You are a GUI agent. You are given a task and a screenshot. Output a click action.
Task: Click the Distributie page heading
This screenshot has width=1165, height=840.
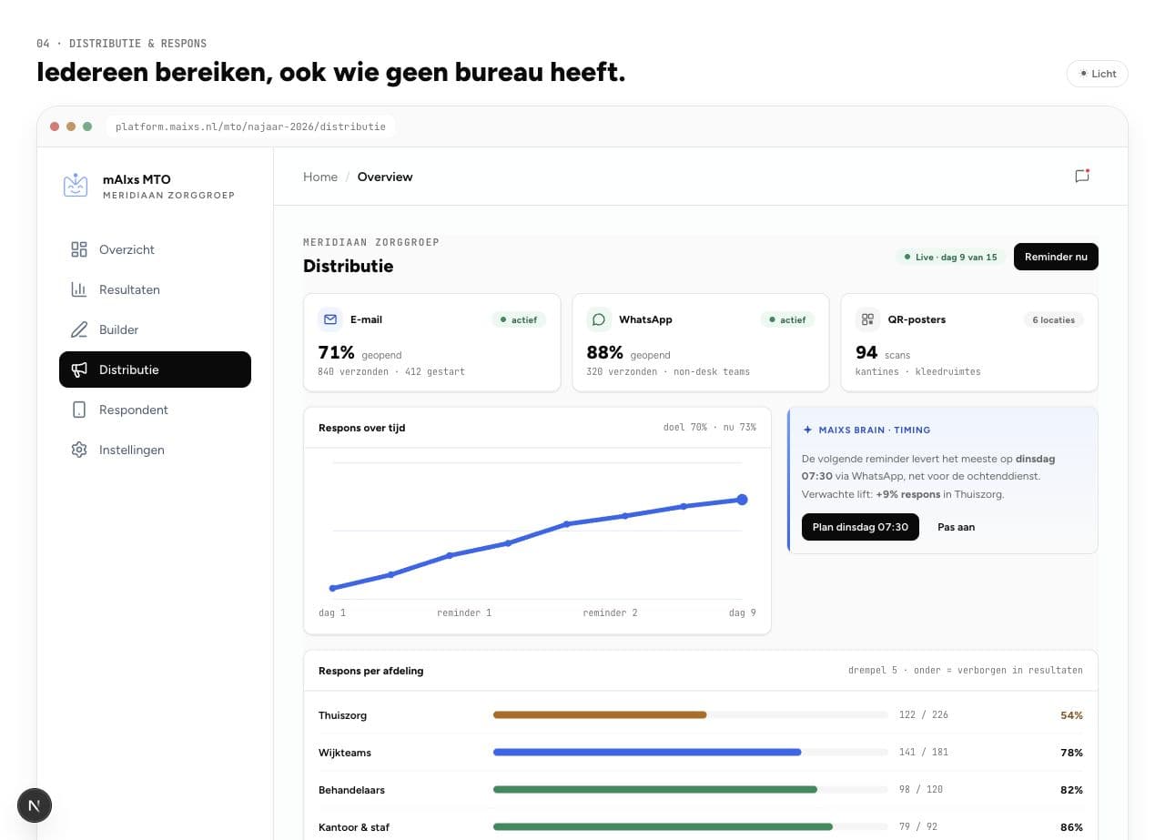[349, 266]
